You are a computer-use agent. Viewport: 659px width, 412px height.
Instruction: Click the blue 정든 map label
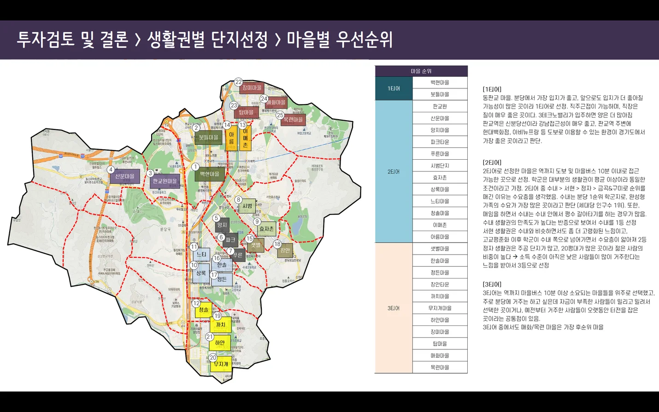(x=222, y=279)
